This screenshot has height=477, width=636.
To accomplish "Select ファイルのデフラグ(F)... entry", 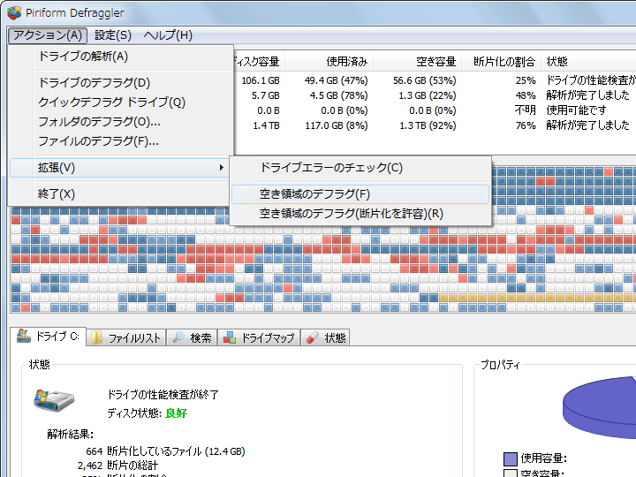I will tap(121, 141).
